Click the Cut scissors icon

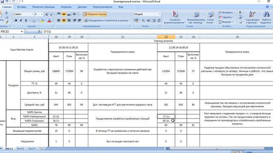pos(6,13)
